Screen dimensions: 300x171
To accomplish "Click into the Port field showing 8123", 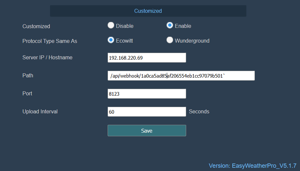I will click(147, 94).
